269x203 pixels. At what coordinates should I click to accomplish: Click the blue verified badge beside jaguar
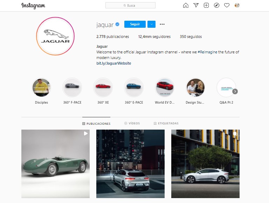tap(117, 24)
